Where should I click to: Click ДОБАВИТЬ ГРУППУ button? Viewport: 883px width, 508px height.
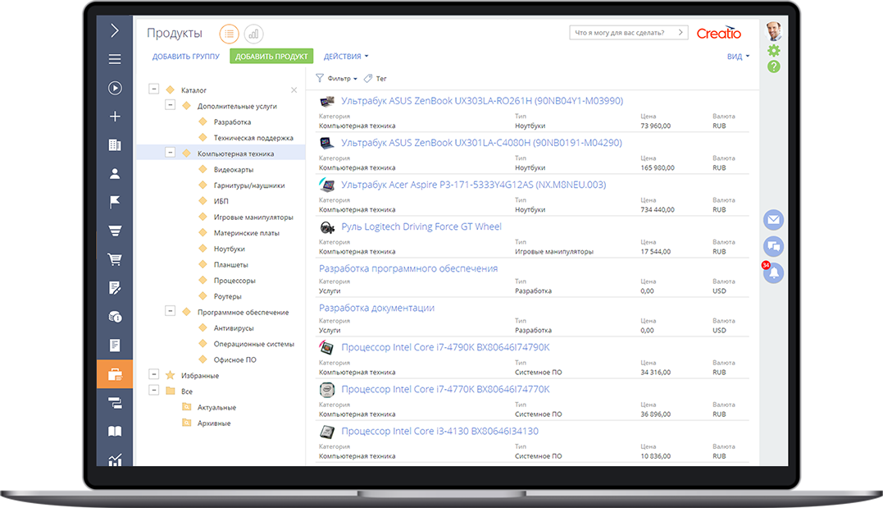(186, 57)
